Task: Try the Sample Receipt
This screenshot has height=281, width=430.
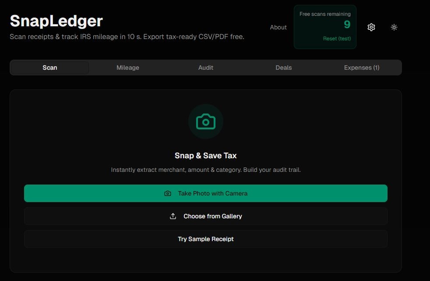Action: point(205,238)
